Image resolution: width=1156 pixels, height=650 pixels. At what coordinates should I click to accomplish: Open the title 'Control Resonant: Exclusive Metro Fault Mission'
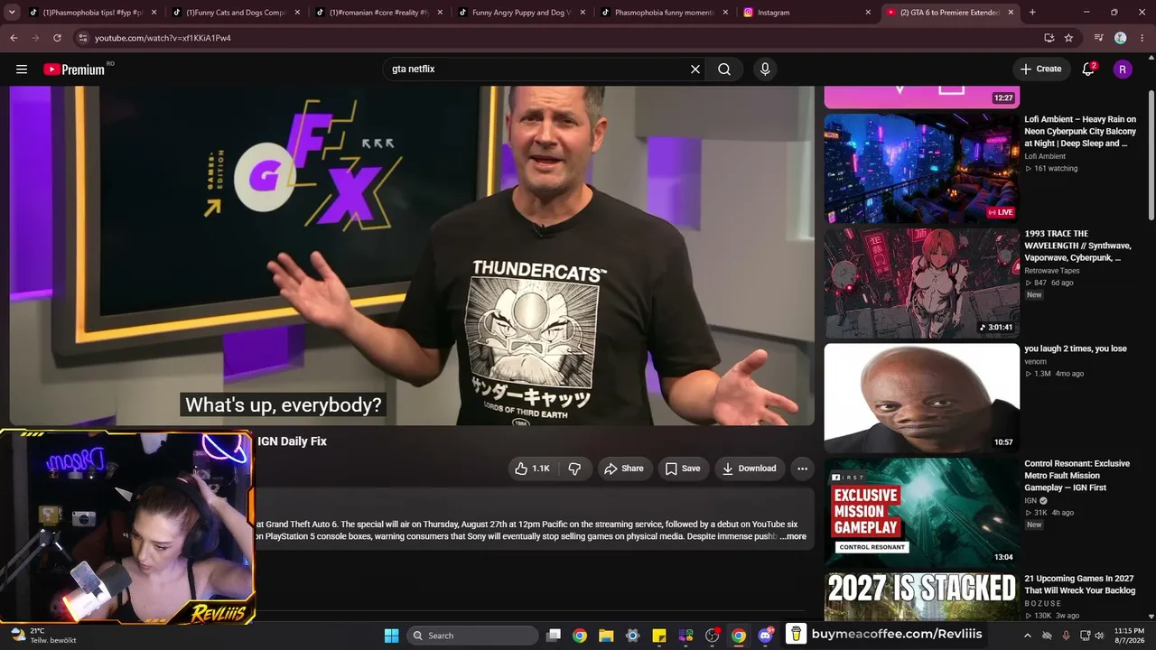point(1077,476)
